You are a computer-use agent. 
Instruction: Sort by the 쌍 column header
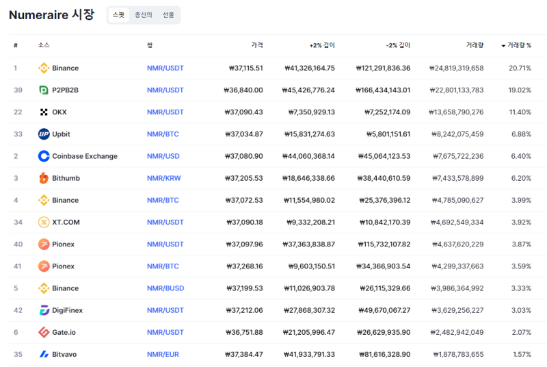tap(150, 45)
